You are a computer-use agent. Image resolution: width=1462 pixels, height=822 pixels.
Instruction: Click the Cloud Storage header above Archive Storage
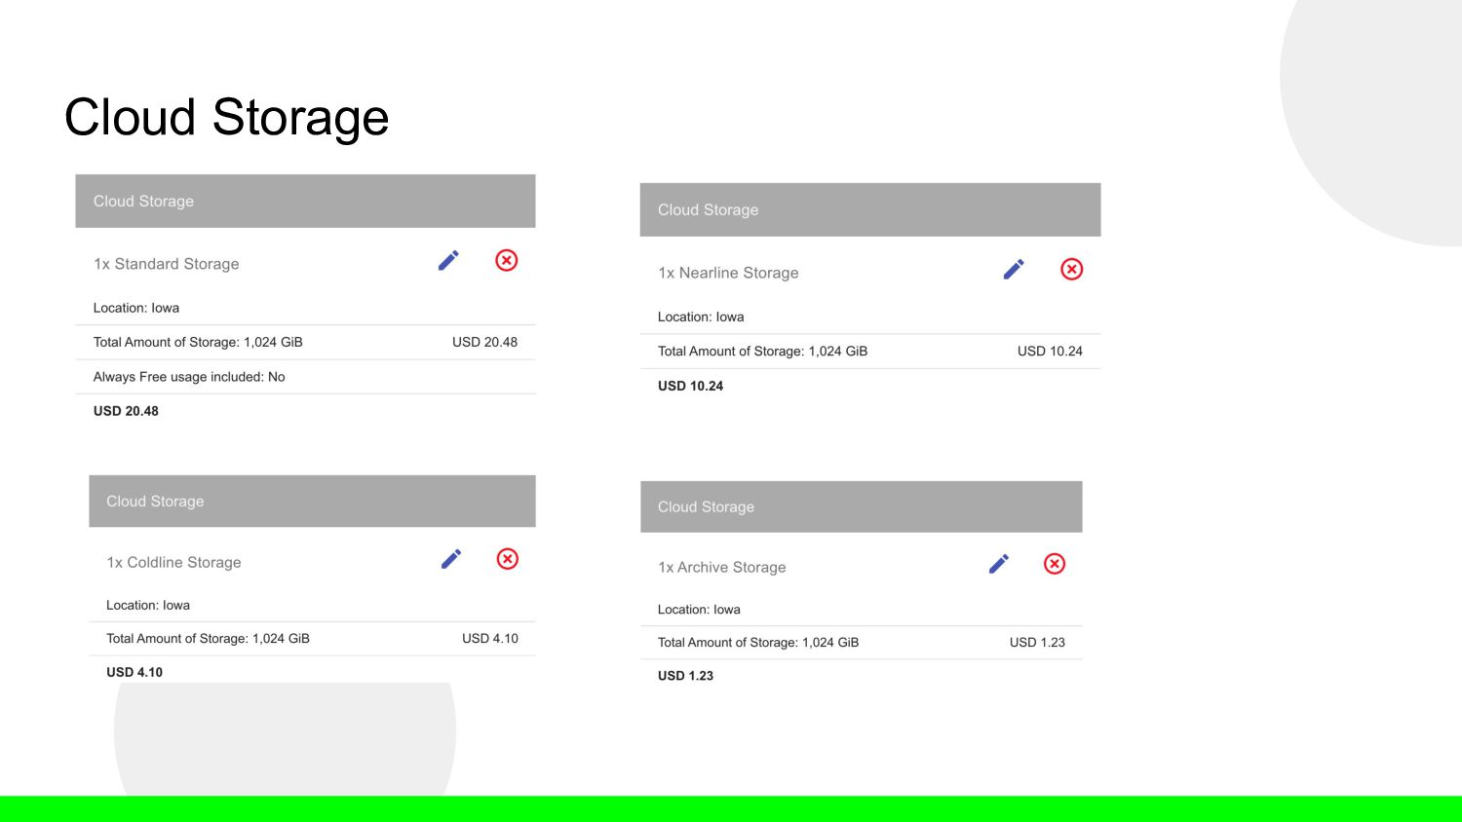pos(862,506)
